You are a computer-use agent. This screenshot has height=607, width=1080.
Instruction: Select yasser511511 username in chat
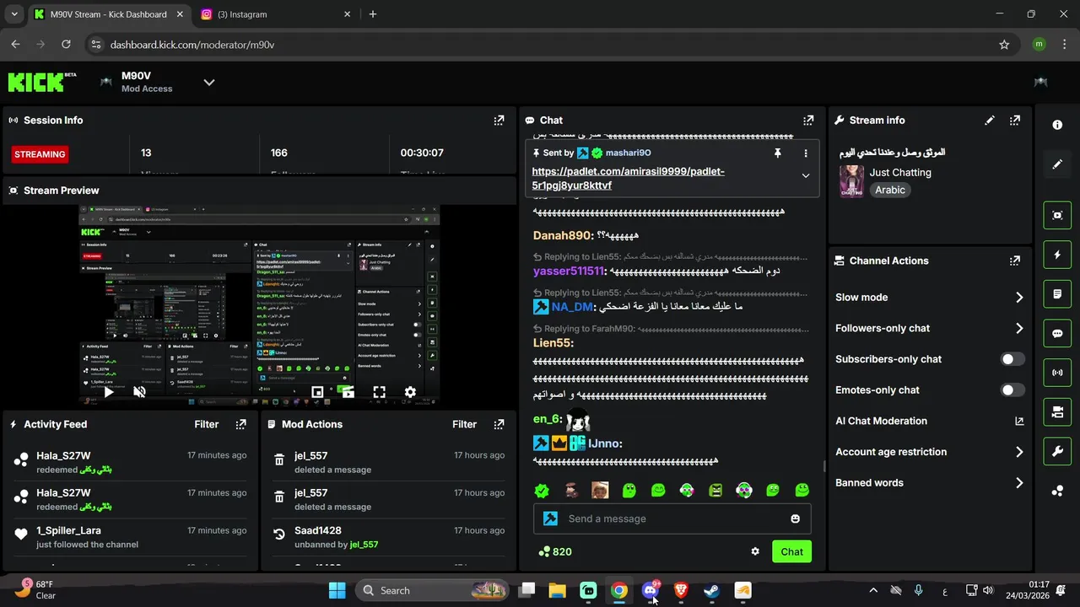pyautogui.click(x=568, y=271)
